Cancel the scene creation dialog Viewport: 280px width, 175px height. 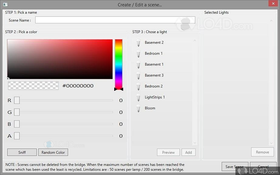[263, 166]
